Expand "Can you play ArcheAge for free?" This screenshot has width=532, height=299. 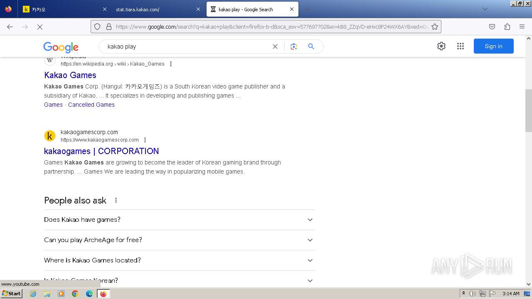[180, 240]
